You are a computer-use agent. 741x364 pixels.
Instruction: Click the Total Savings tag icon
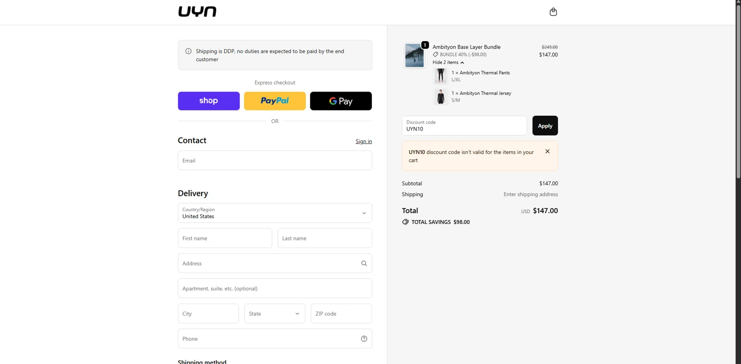pyautogui.click(x=406, y=222)
